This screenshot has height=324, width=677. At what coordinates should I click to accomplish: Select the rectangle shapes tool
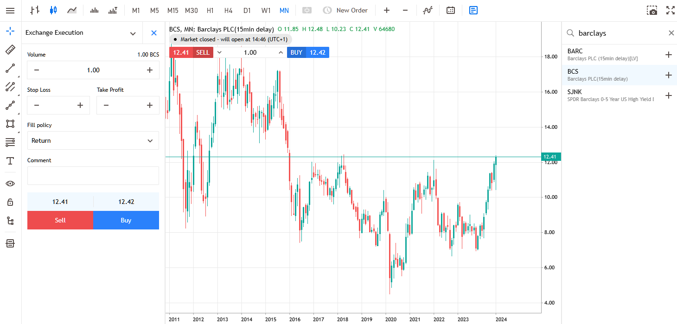[10, 124]
